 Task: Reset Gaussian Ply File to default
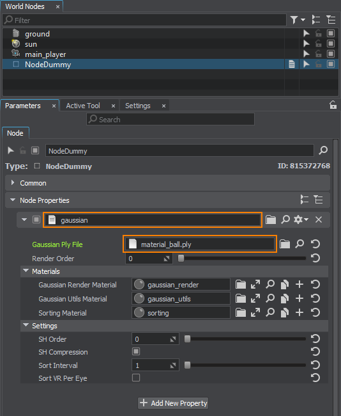tap(315, 244)
